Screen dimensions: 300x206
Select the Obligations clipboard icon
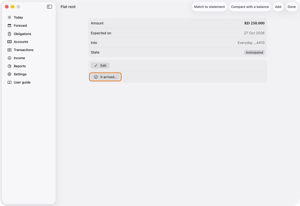point(9,34)
